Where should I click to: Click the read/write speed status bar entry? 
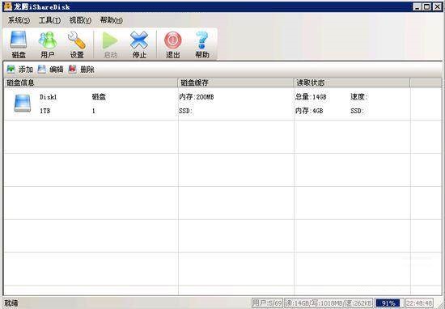(328, 303)
